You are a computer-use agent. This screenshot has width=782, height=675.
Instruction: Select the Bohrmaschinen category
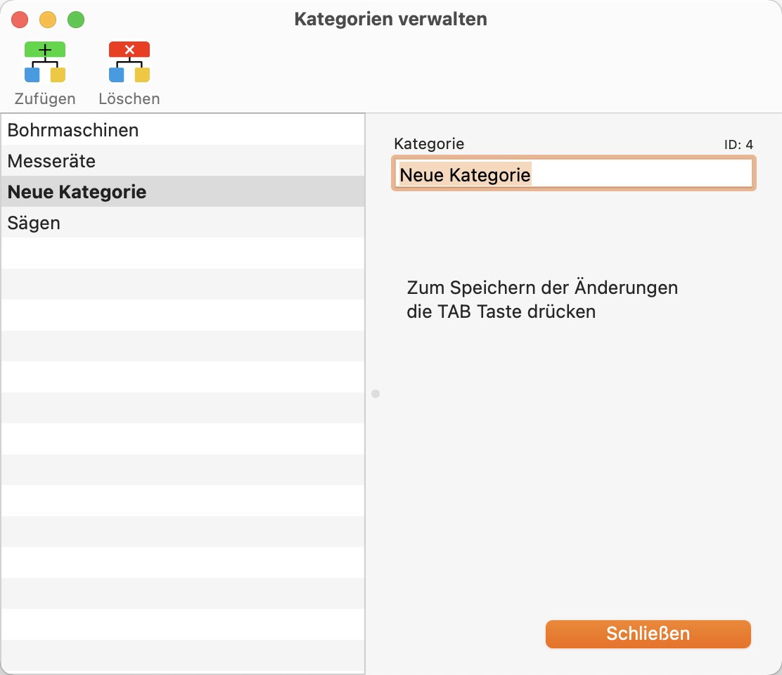pos(73,130)
